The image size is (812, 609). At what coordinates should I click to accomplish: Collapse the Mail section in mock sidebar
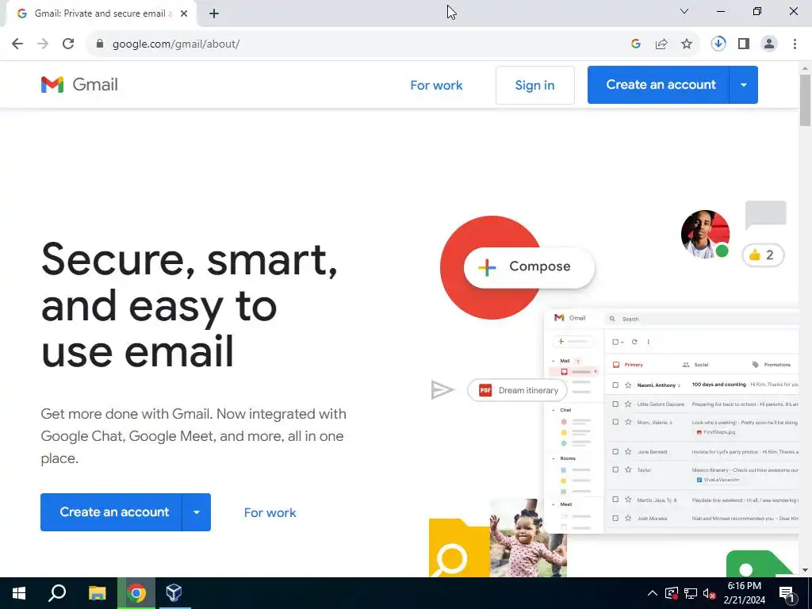[553, 361]
